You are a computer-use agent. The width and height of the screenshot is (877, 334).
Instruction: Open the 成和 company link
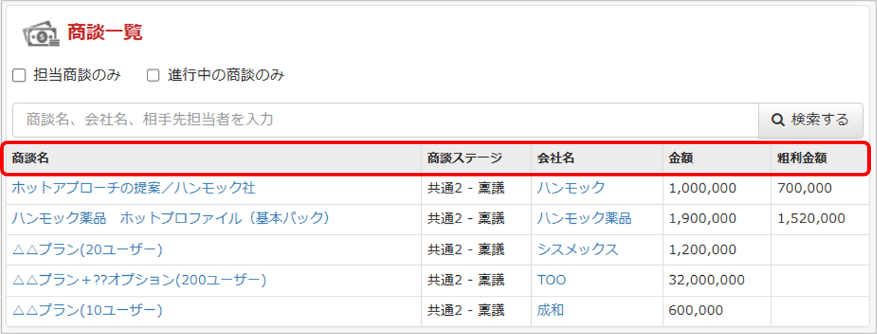coord(550,310)
